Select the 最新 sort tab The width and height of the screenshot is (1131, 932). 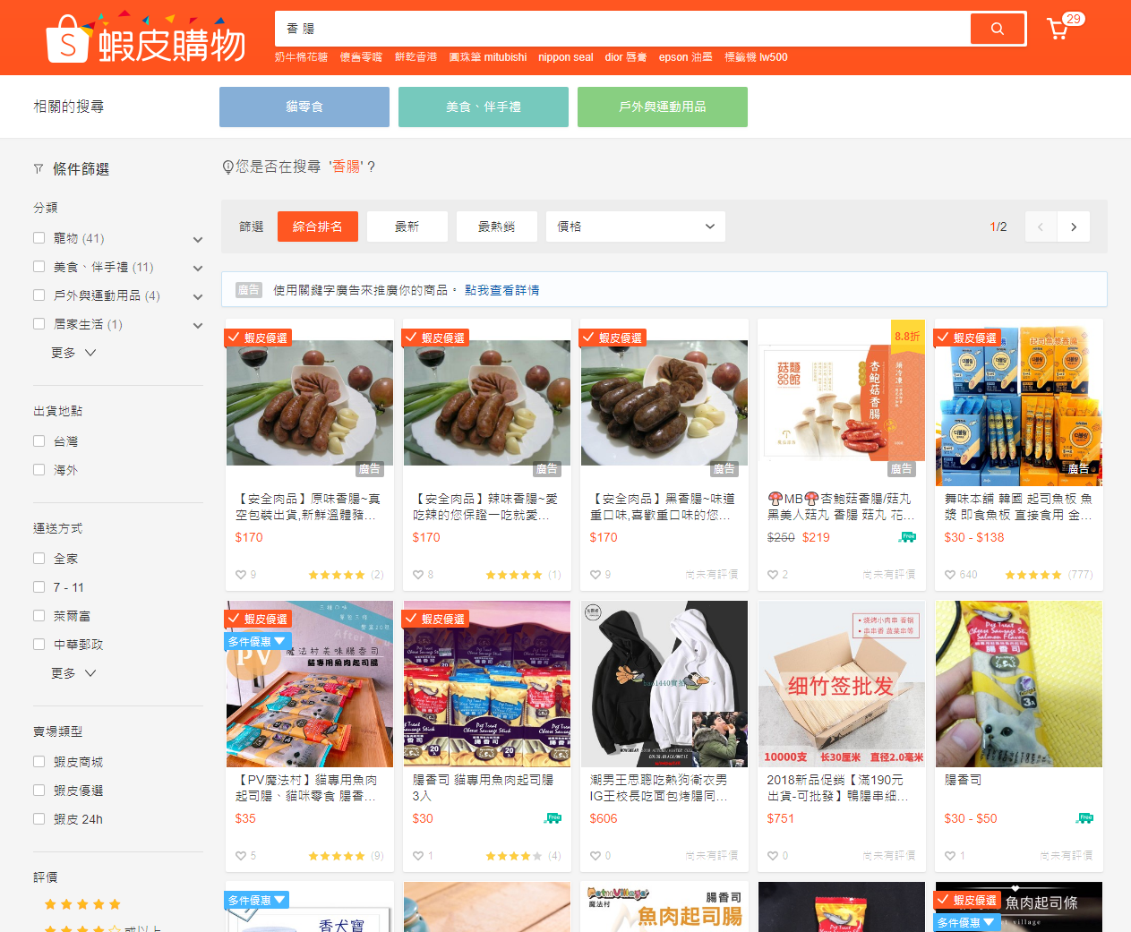coord(407,227)
